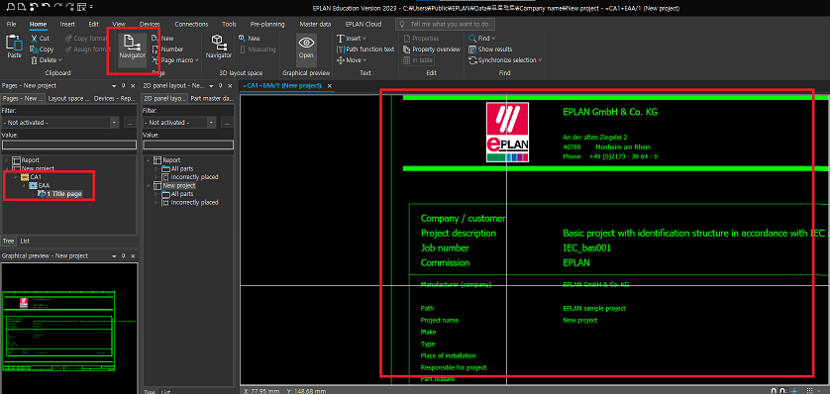This screenshot has height=394, width=830.
Task: Switch to the Edit ribbon tab
Action: click(94, 25)
